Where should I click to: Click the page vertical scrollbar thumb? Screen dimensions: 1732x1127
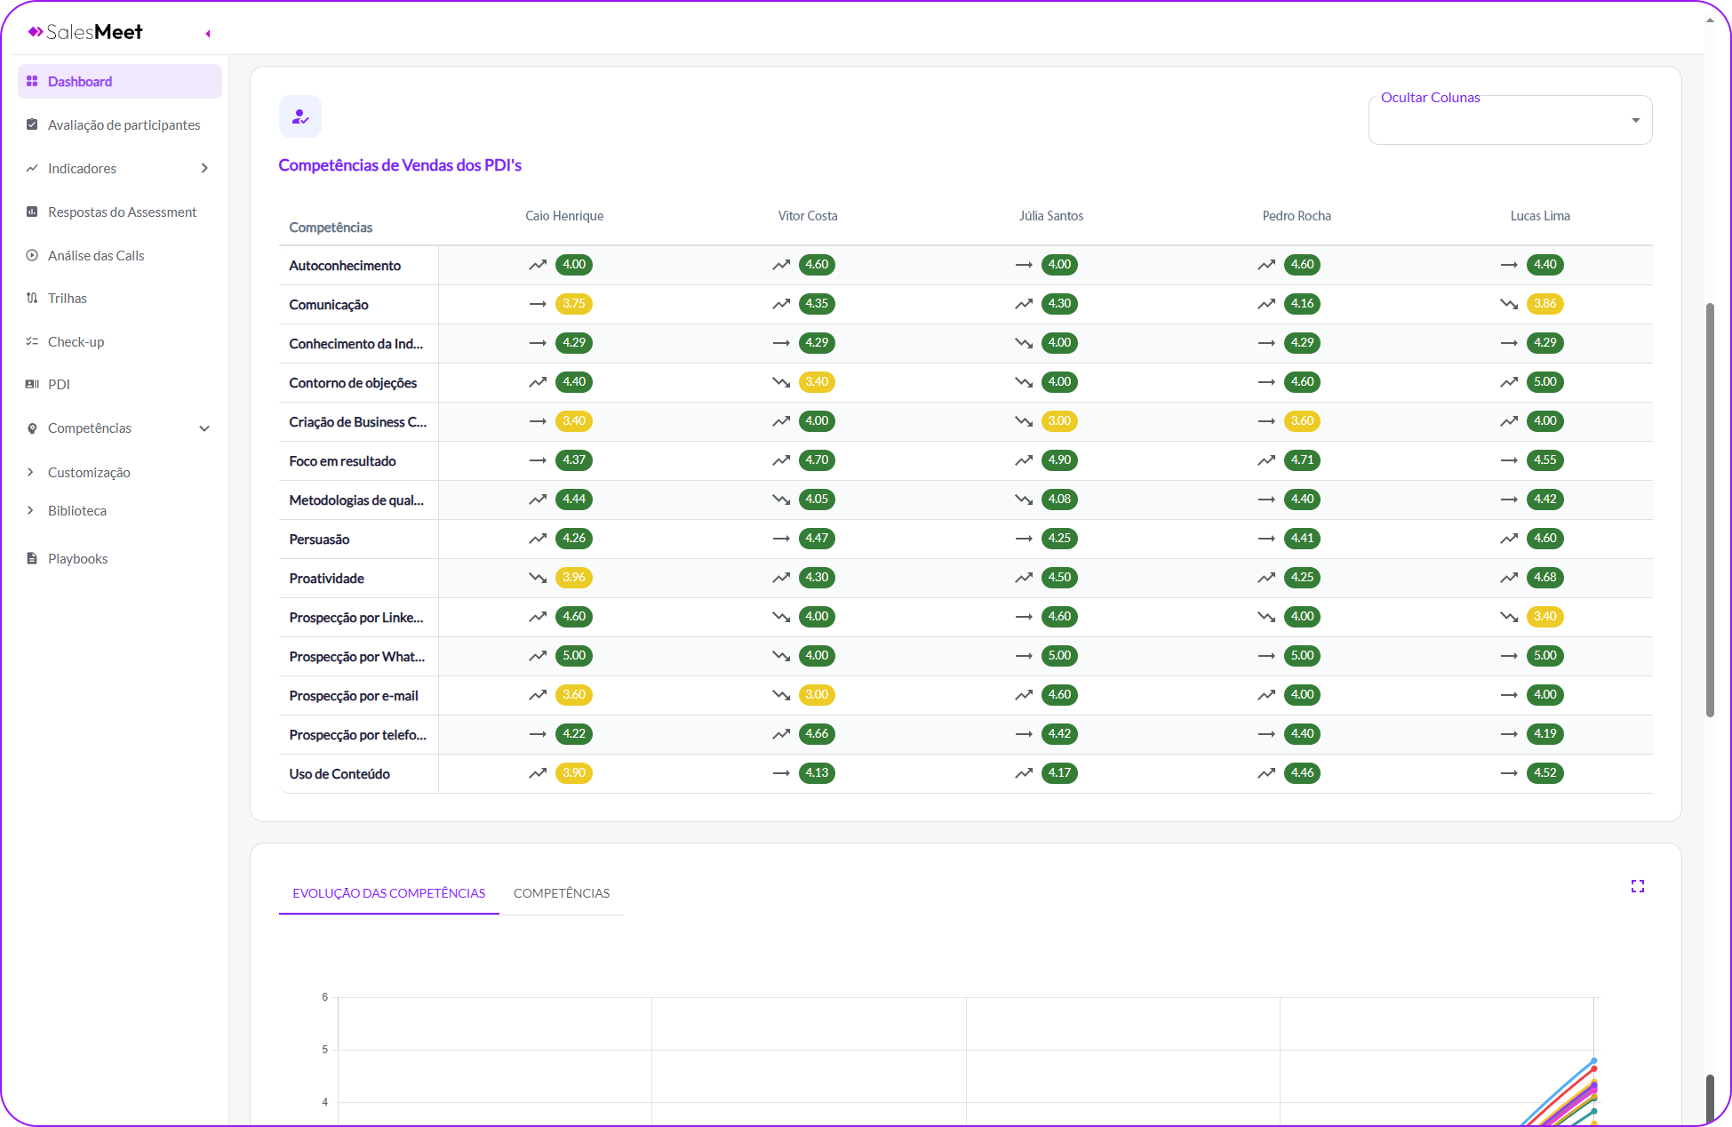(1710, 509)
